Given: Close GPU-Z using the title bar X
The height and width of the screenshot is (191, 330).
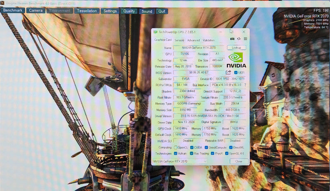Looking at the screenshot, I should pos(244,32).
